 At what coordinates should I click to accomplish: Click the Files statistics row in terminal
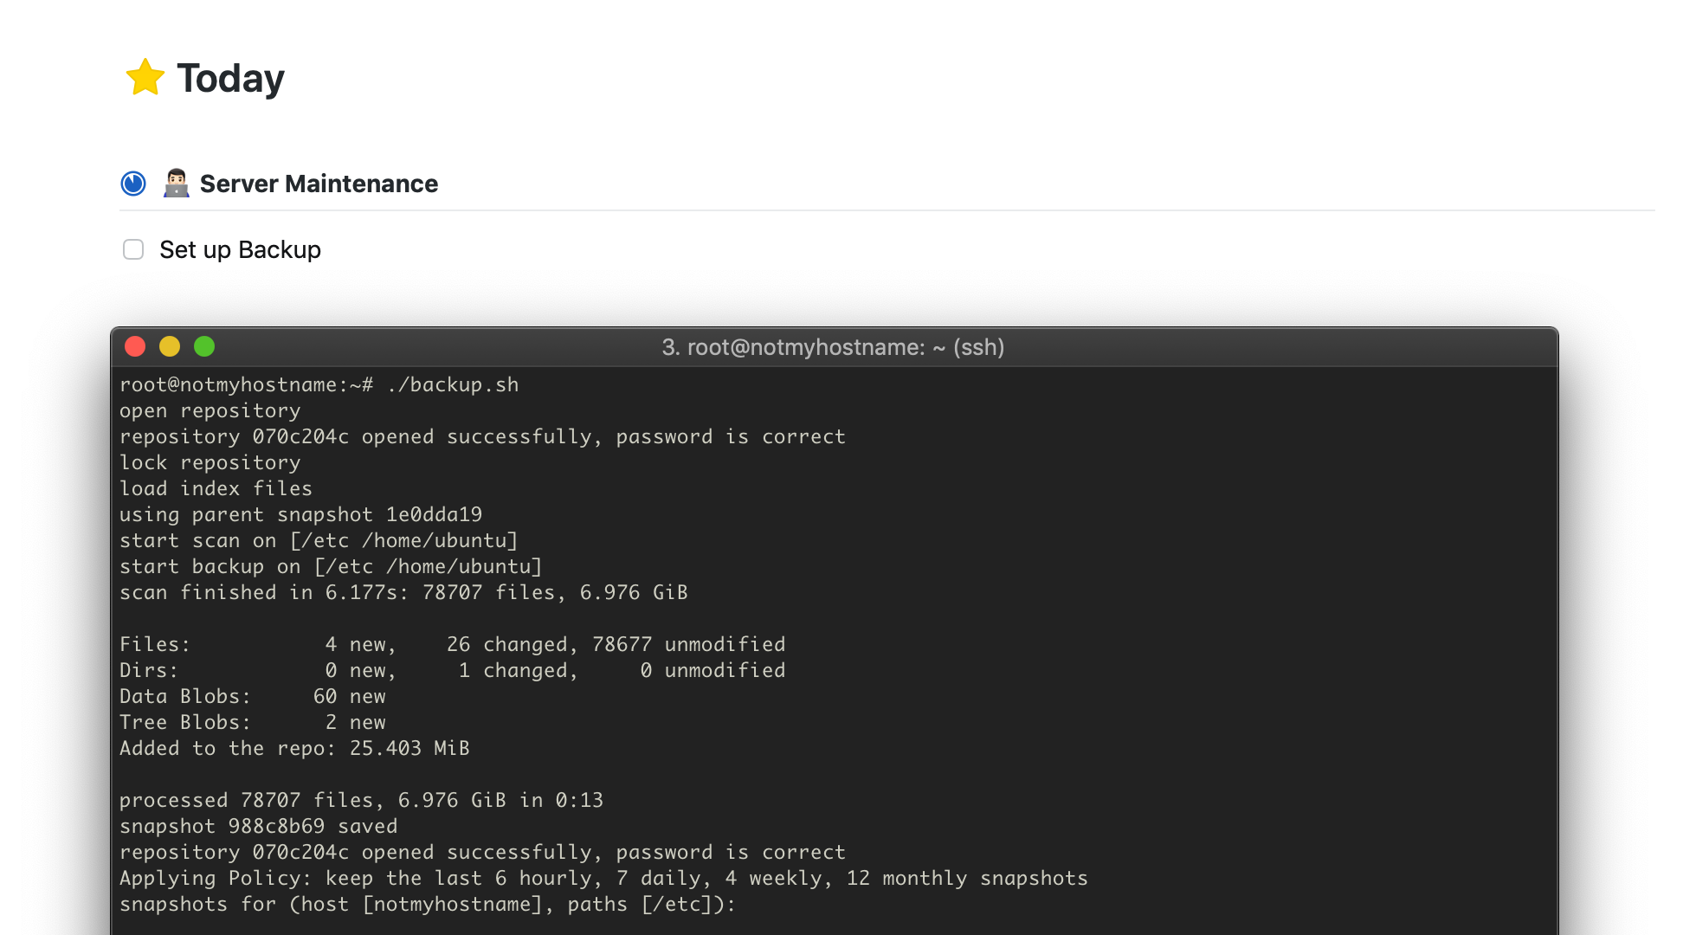click(452, 645)
